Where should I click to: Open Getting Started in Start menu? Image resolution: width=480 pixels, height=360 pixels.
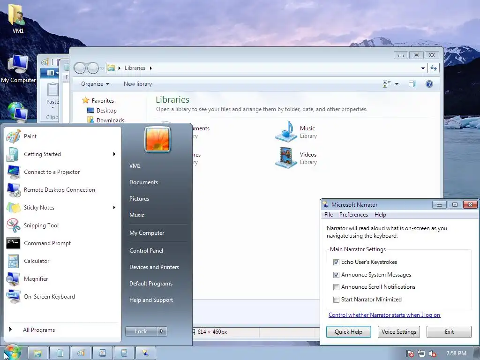click(x=63, y=154)
